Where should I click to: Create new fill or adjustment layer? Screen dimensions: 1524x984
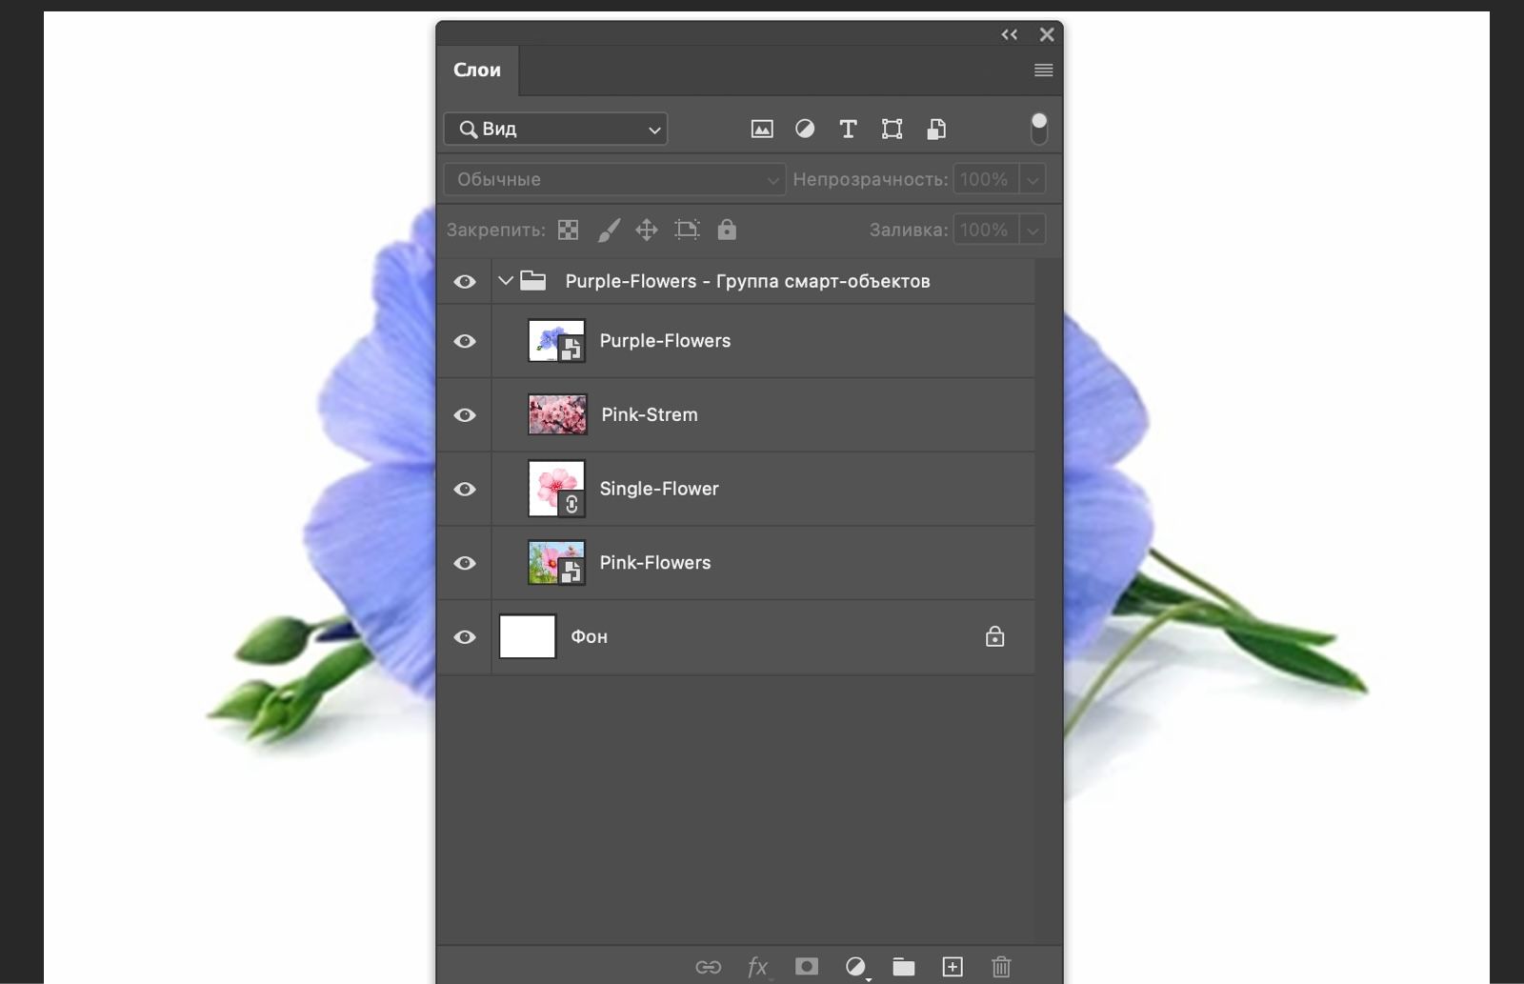[856, 967]
